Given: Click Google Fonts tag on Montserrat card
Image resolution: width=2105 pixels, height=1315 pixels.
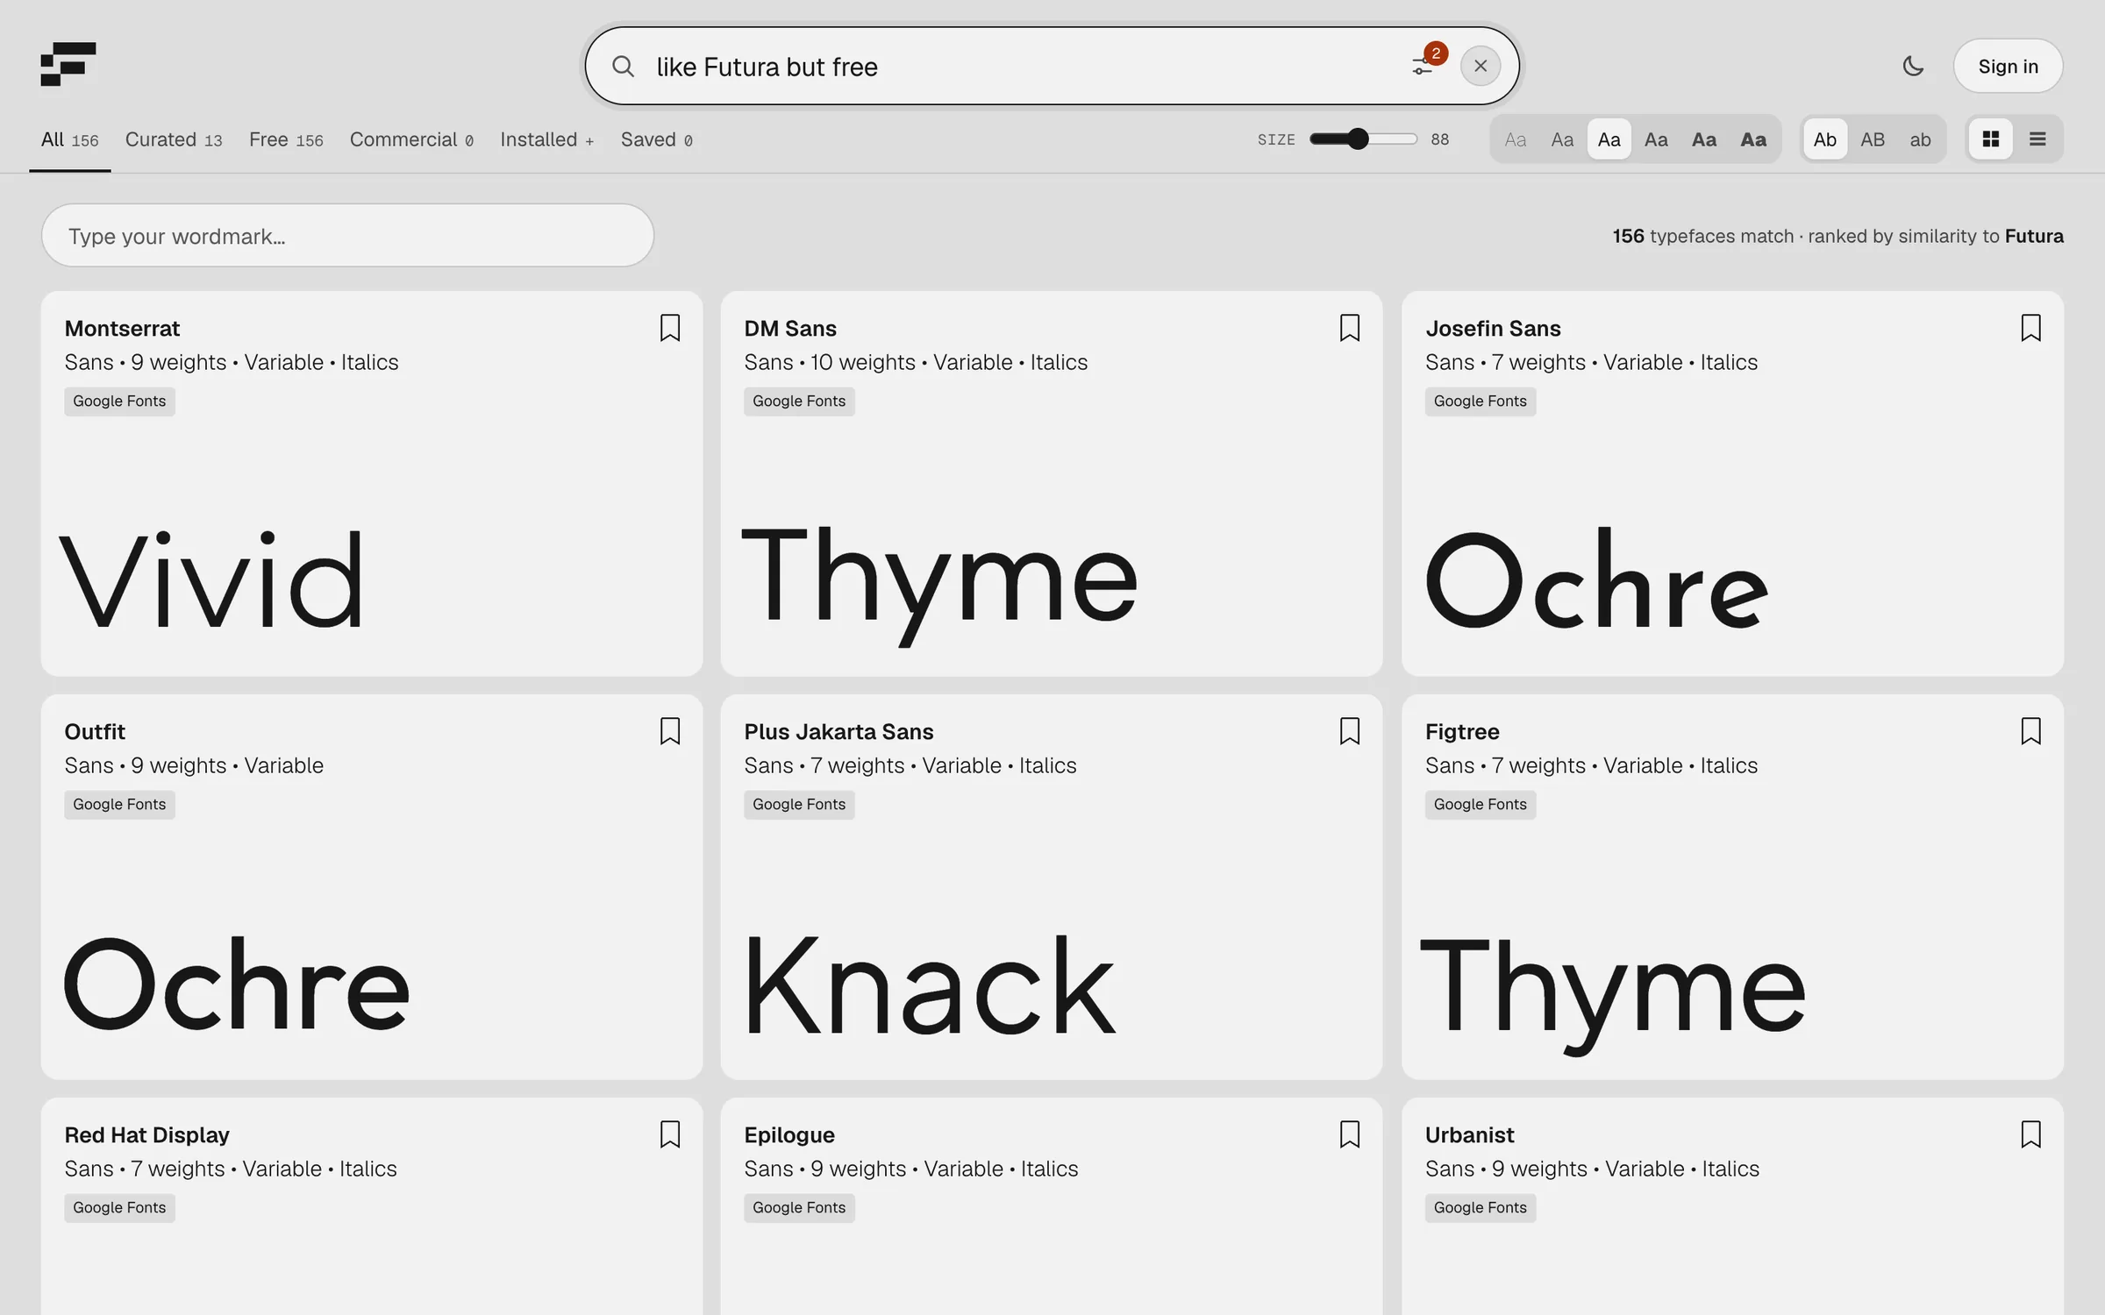Looking at the screenshot, I should pos(119,402).
